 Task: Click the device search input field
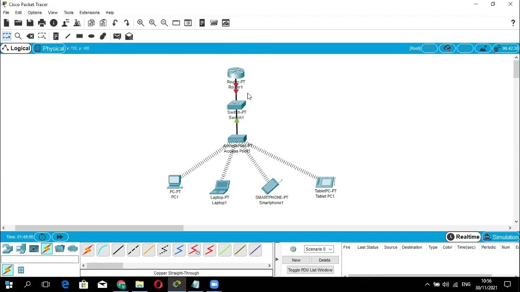coord(40,259)
